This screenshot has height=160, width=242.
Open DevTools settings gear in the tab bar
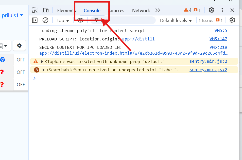pos(211,10)
